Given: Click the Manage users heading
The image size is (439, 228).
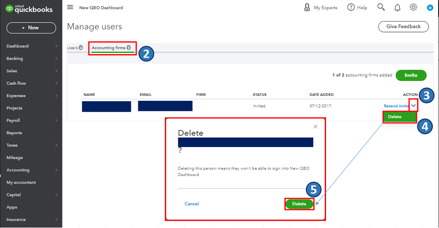Looking at the screenshot, I should tap(94, 27).
